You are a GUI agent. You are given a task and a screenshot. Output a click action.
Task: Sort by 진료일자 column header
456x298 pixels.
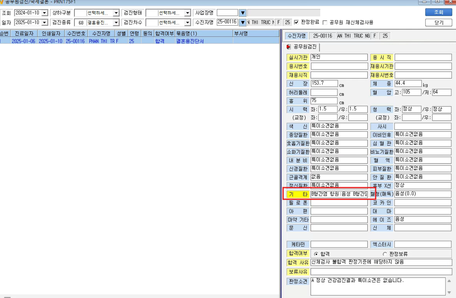[24, 34]
